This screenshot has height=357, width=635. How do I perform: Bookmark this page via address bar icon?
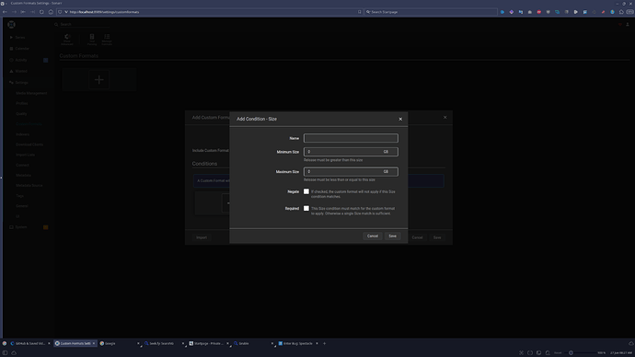(359, 12)
